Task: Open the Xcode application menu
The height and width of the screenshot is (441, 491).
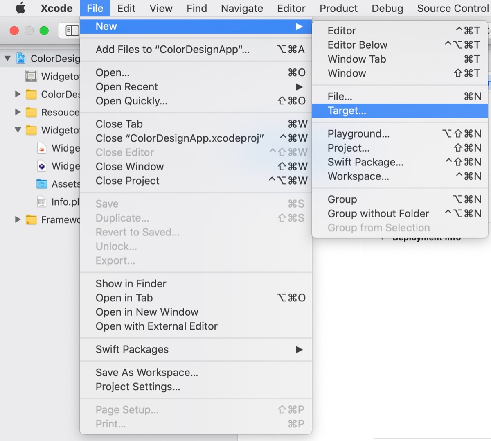Action: pos(56,8)
